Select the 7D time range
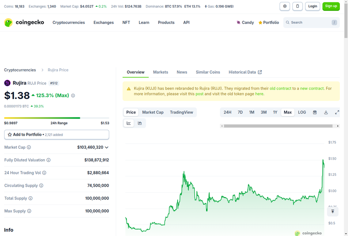348x236 pixels. [240, 112]
